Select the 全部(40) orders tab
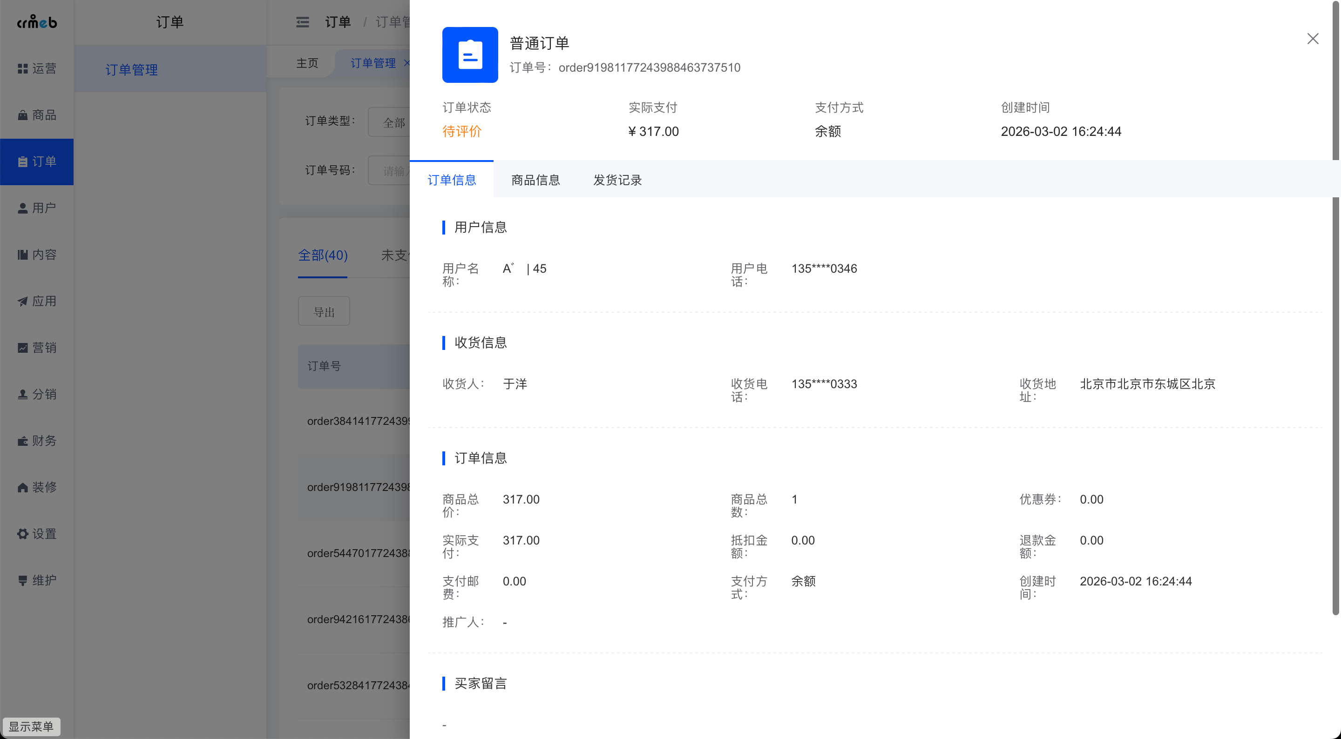Screen dimensions: 1341x739 pyautogui.click(x=322, y=255)
